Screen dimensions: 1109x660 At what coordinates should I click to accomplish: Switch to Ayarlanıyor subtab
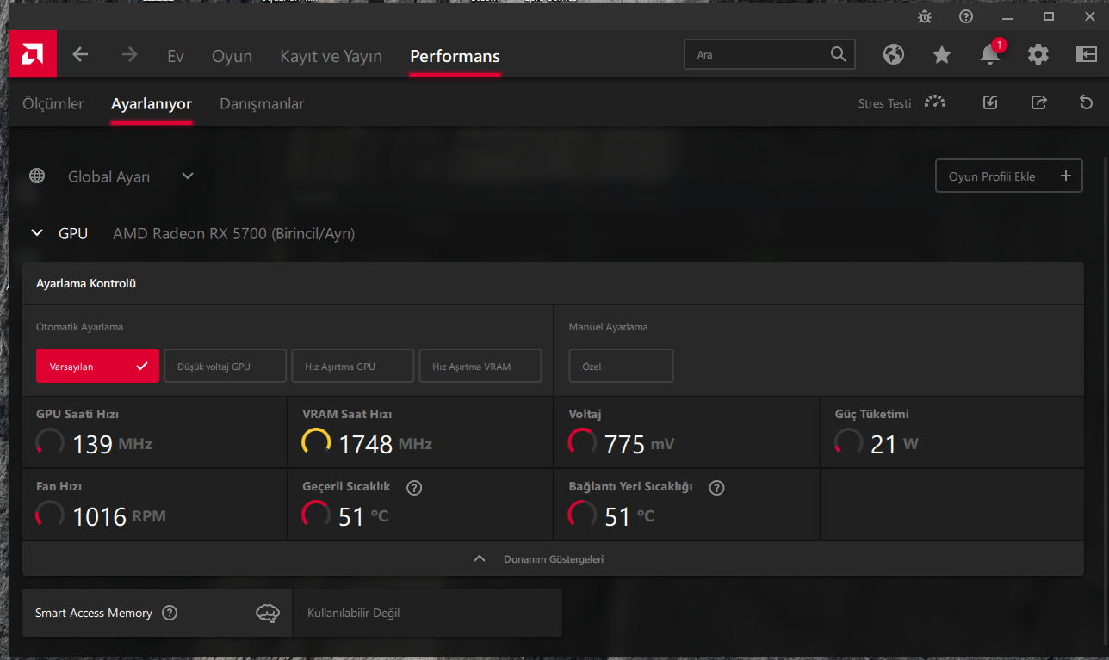152,103
